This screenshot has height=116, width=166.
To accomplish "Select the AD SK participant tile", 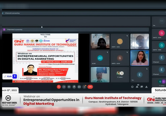I will tap(100, 58).
